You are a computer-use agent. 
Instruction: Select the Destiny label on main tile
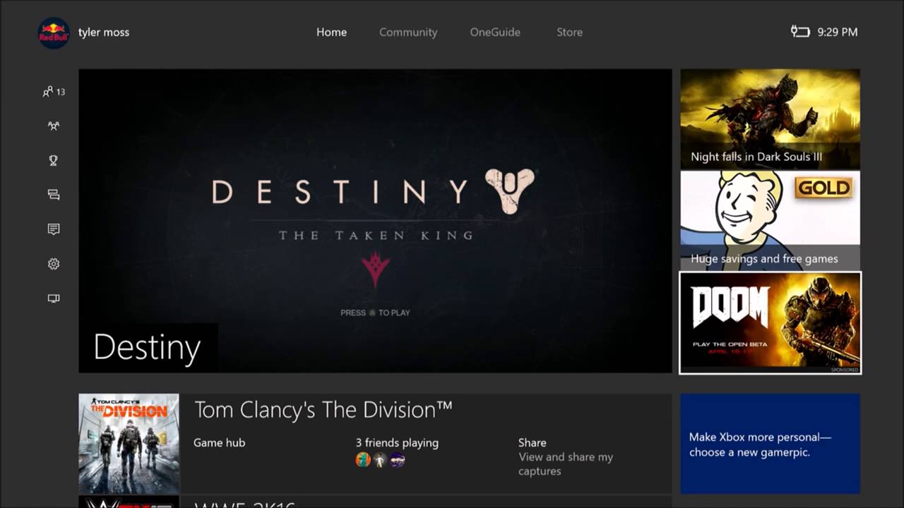[x=147, y=347]
